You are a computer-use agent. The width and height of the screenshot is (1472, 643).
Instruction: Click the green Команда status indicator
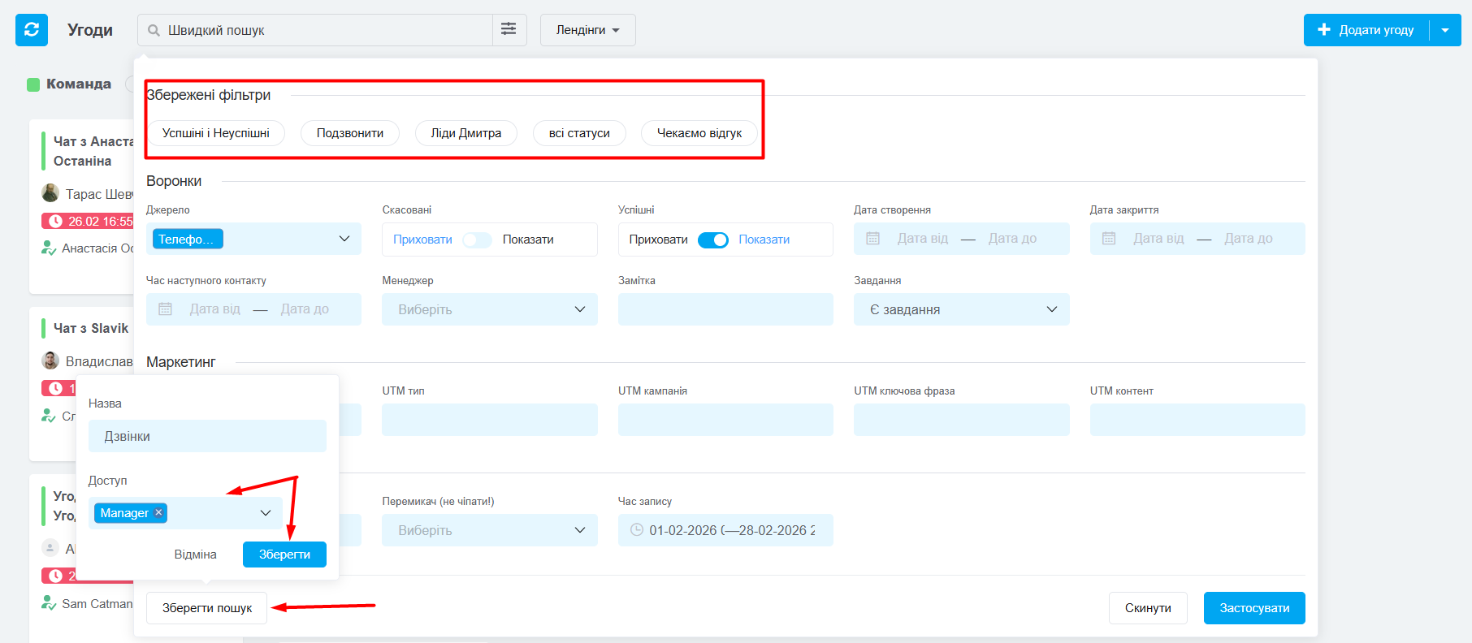tap(33, 84)
